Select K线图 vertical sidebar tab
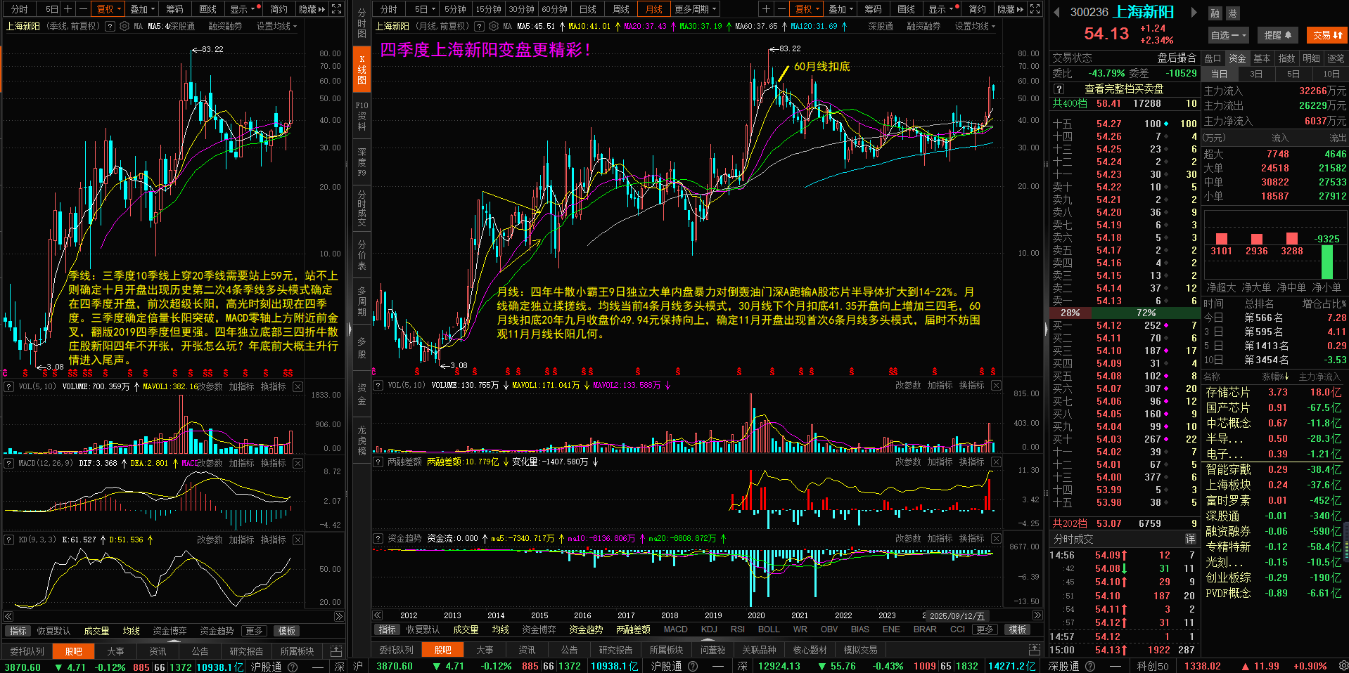The image size is (1349, 673). tap(362, 70)
